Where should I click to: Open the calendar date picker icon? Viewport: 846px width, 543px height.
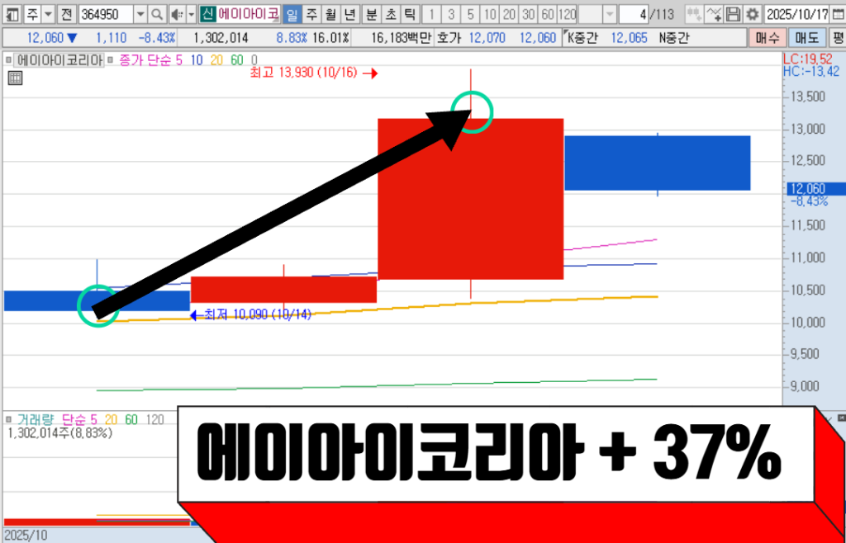tap(837, 15)
